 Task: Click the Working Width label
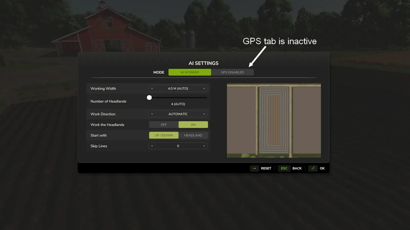103,88
